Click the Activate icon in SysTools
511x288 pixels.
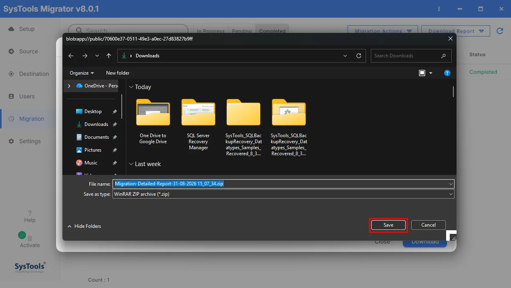coord(30,238)
